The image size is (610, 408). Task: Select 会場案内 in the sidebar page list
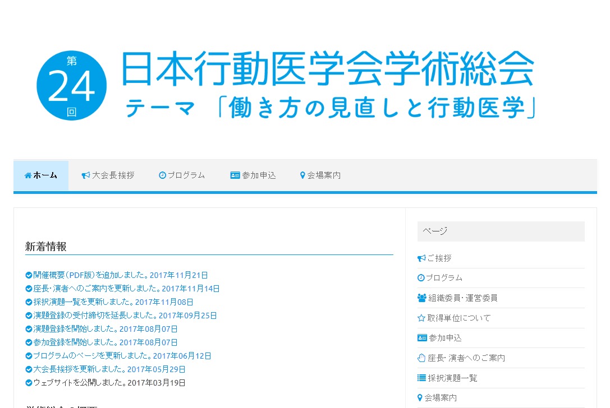click(x=441, y=397)
